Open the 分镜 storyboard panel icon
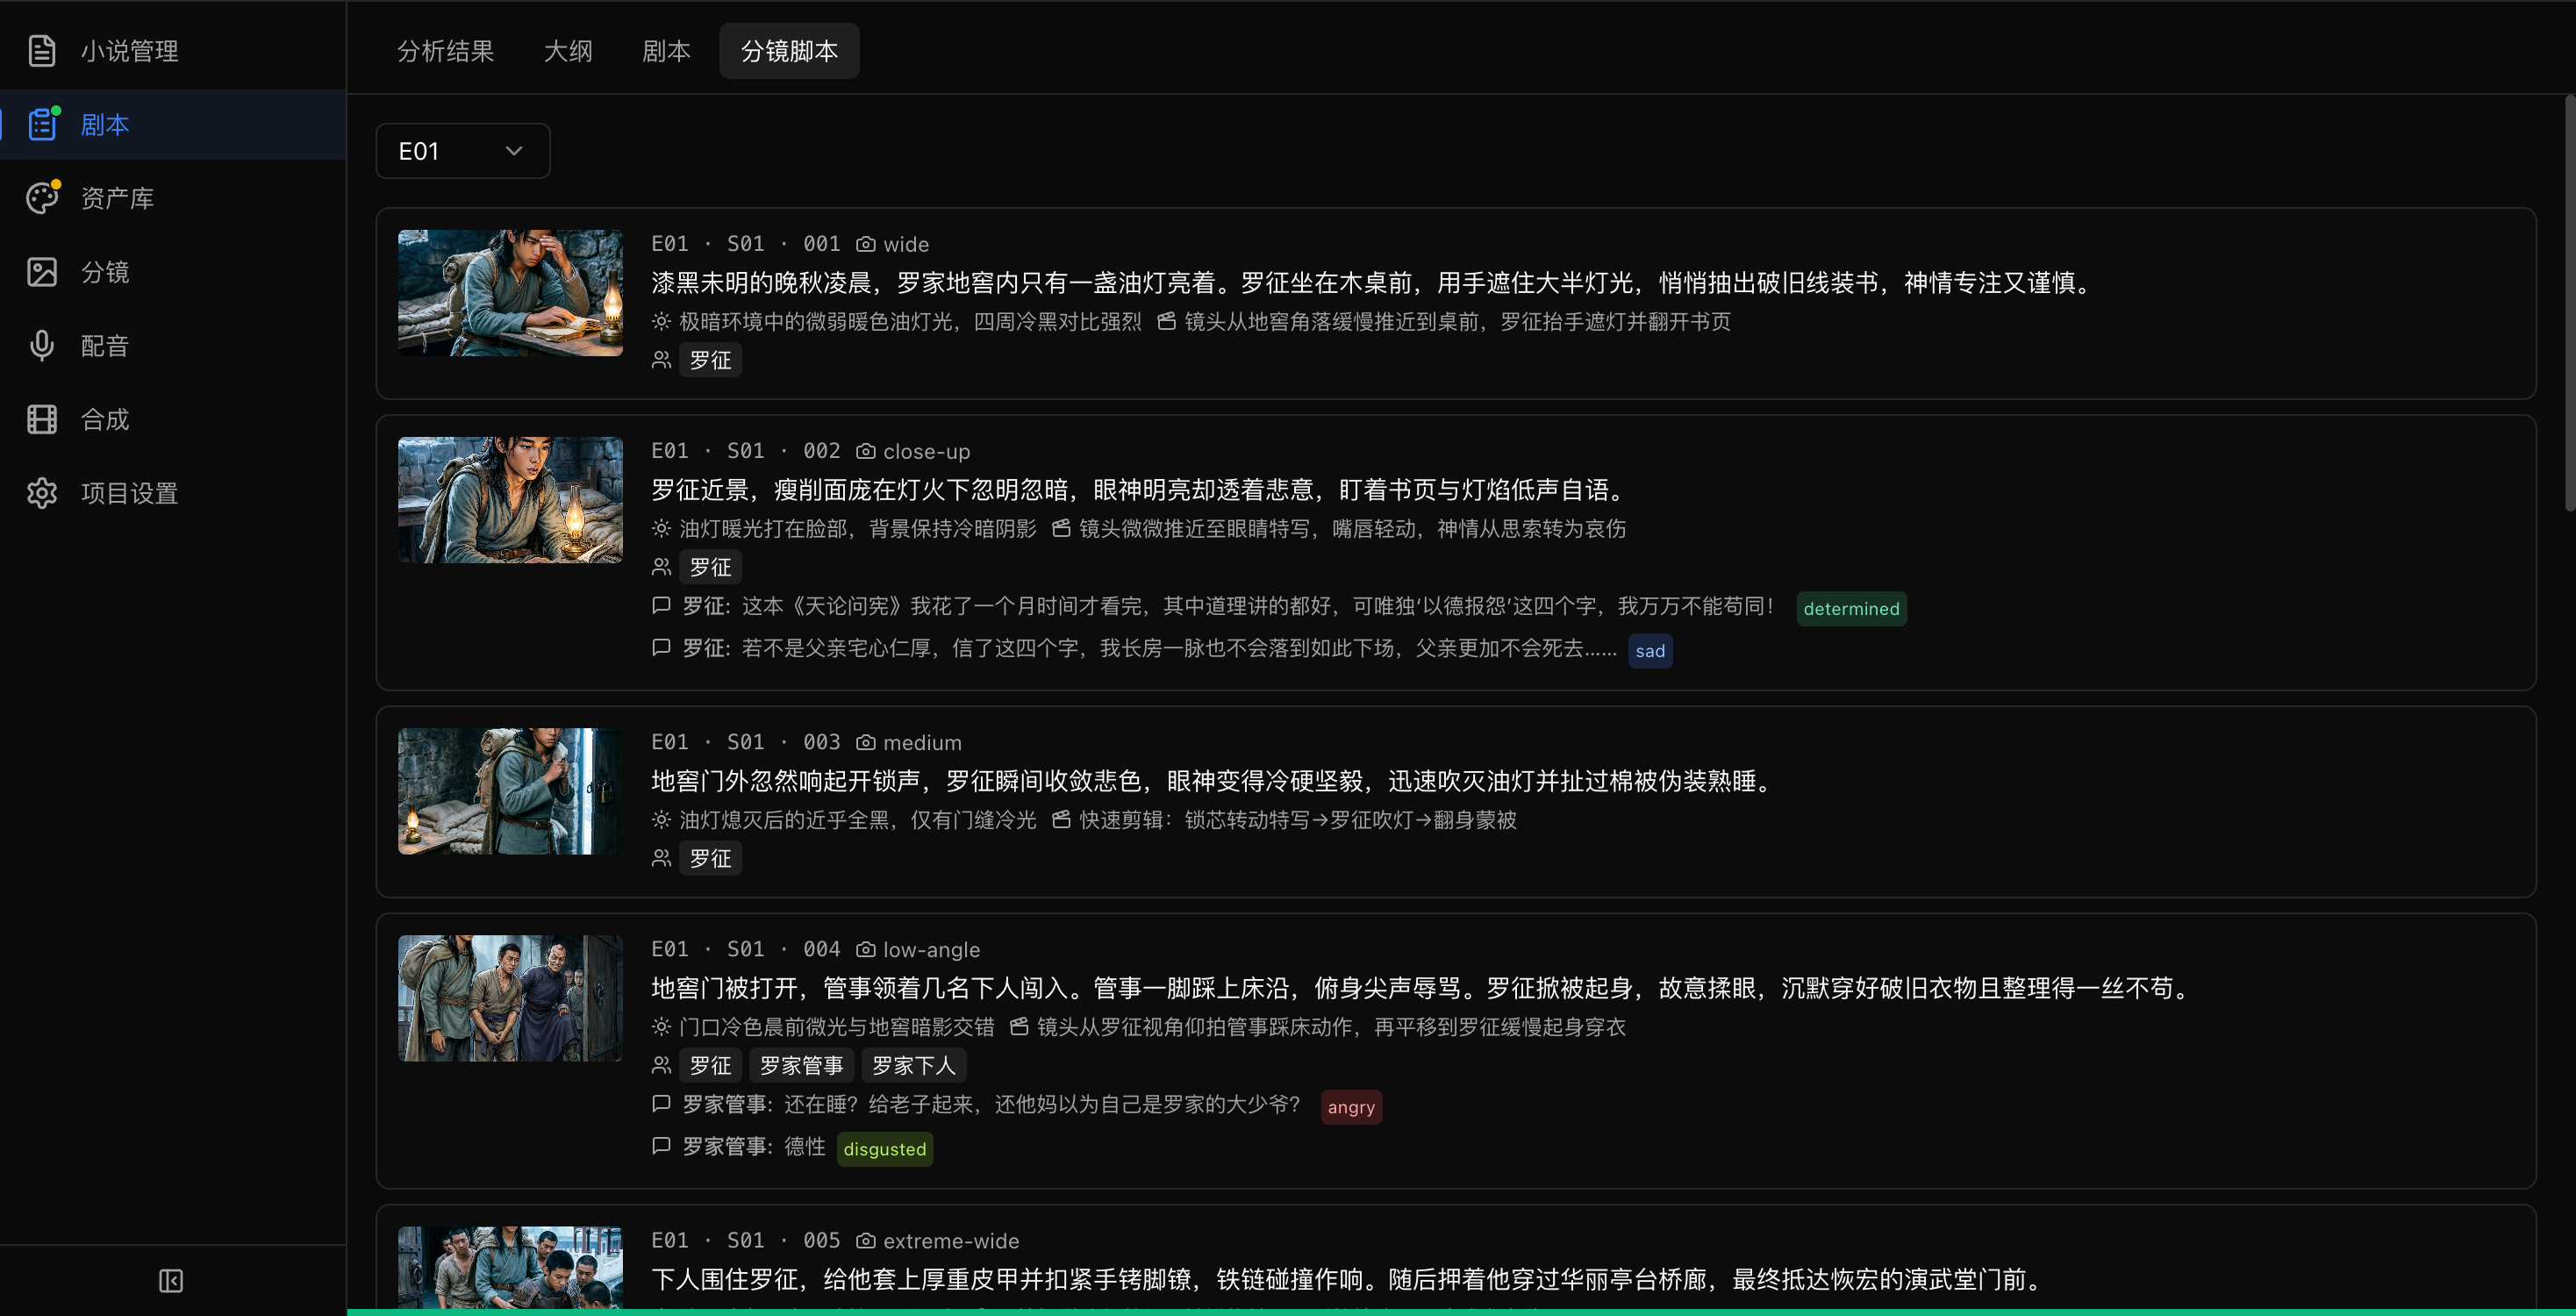Screen dimensions: 2576x1316 42,272
